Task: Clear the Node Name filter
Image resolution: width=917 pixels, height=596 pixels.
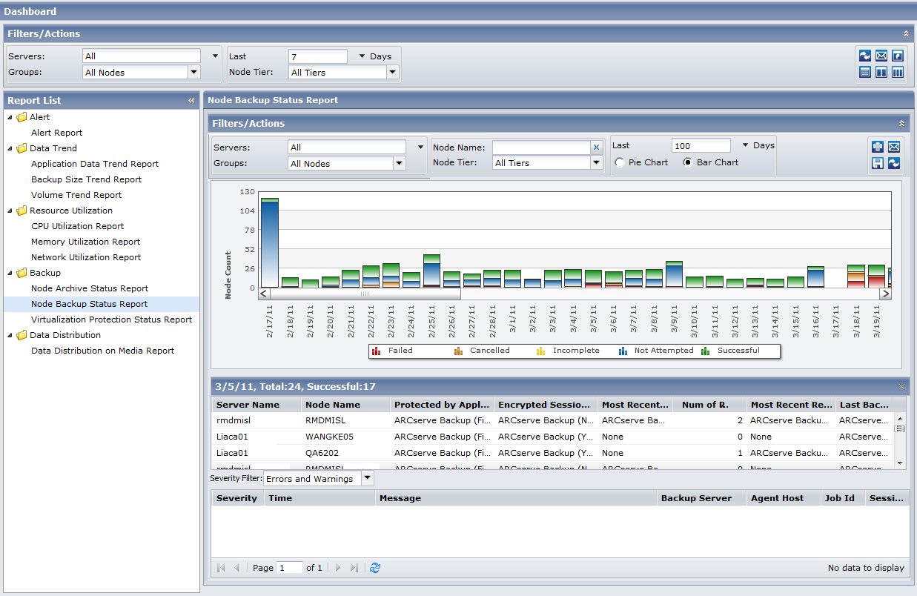Action: 596,147
